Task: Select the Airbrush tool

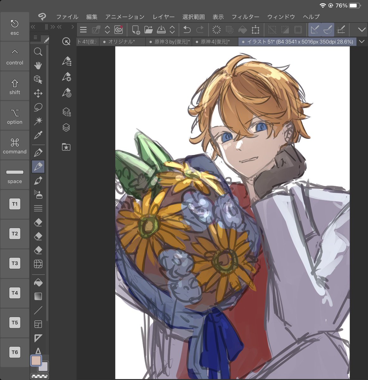Action: (38, 194)
